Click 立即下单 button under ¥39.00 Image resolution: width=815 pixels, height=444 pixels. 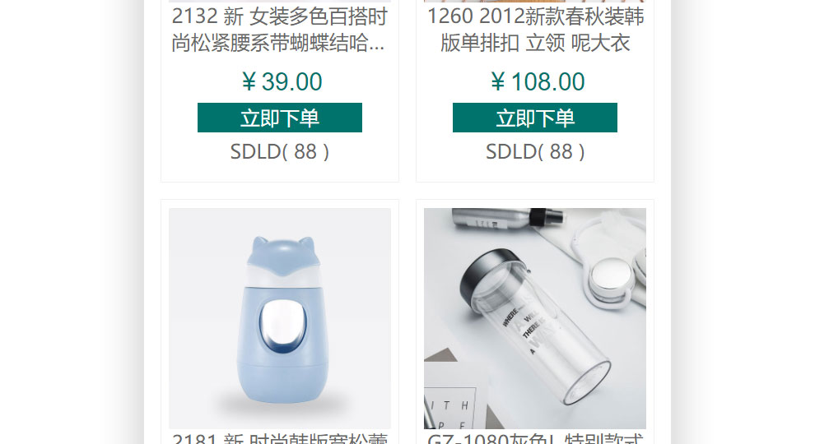(280, 118)
